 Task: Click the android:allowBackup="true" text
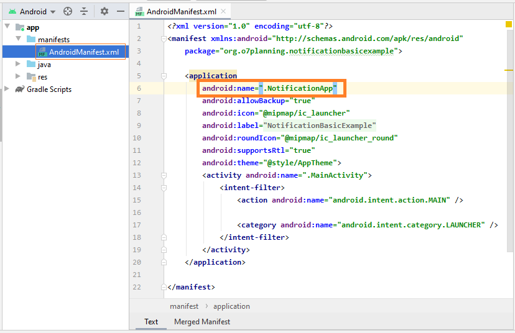click(259, 101)
